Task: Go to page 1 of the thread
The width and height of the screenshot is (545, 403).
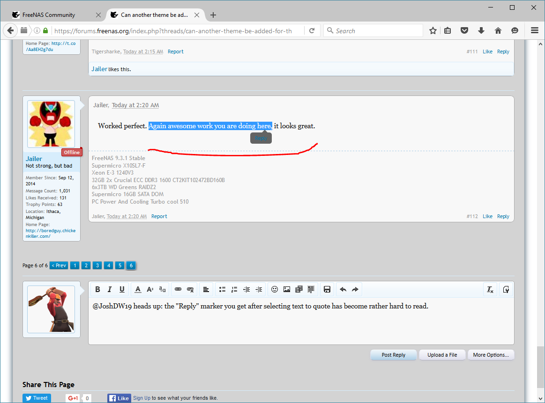Action: coord(75,265)
